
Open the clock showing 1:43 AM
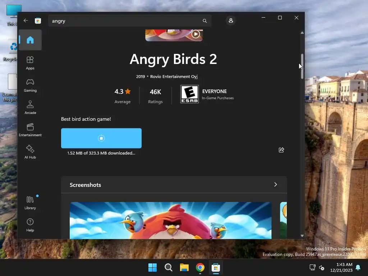pos(341,267)
